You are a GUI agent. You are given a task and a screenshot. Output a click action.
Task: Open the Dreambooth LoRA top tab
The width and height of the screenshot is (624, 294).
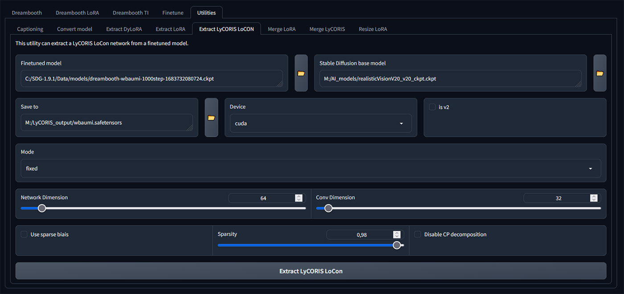pos(77,12)
